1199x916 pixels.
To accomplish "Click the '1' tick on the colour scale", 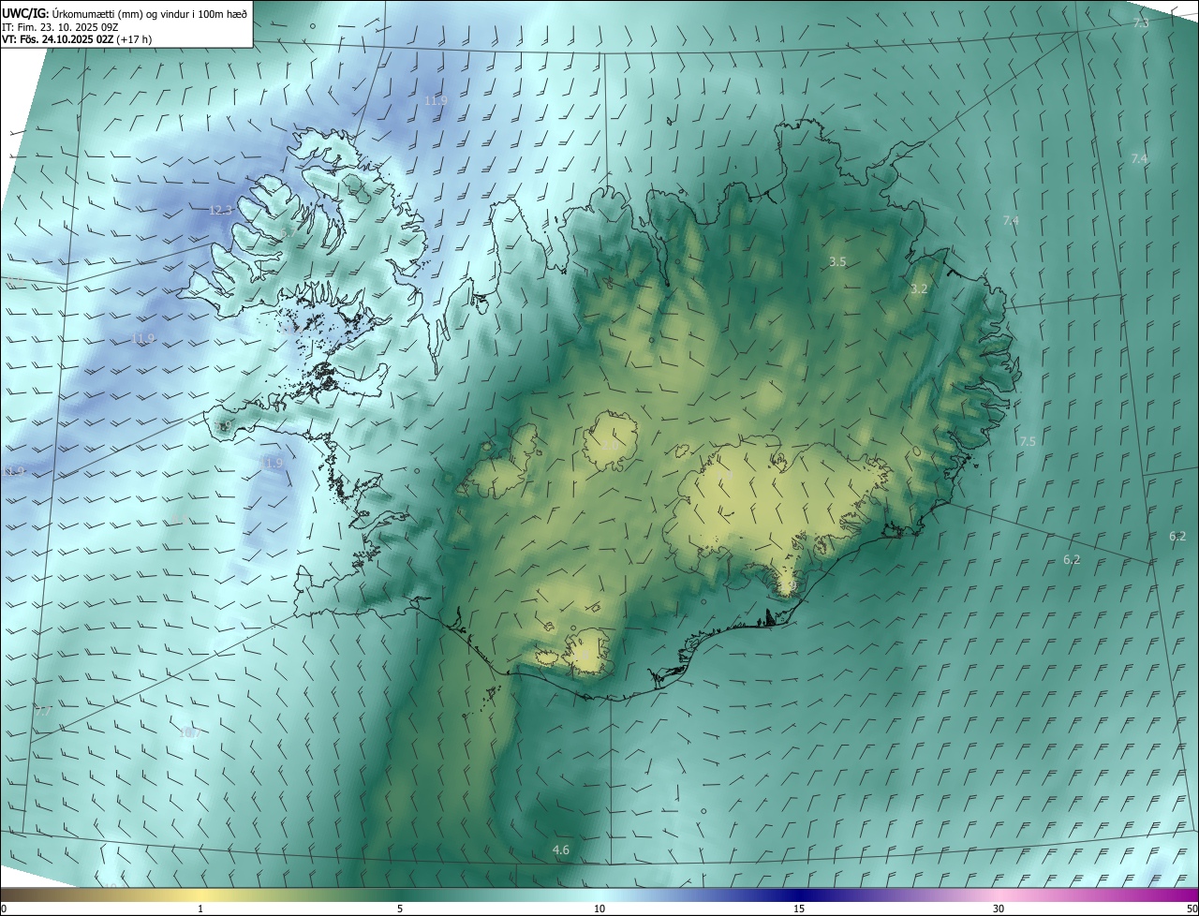I will 200,909.
